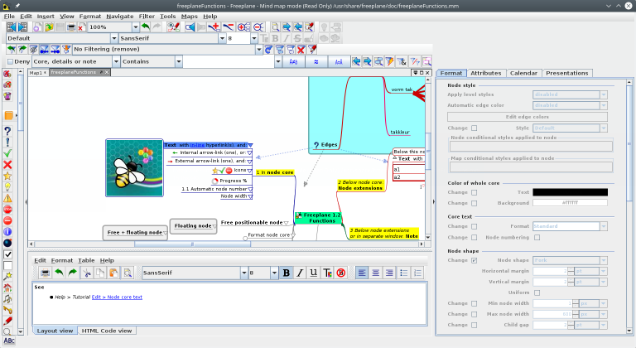Click the black bomb icon in left sidebar
Image resolution: width=636 pixels, height=348 pixels.
[7, 243]
